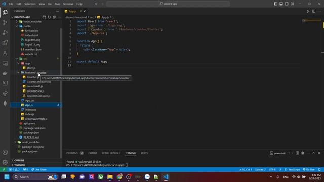Open the Accounts menu icon

[x=5, y=152]
